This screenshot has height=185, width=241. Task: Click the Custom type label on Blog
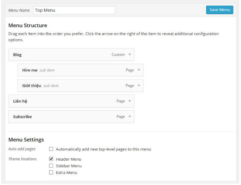pos(118,55)
